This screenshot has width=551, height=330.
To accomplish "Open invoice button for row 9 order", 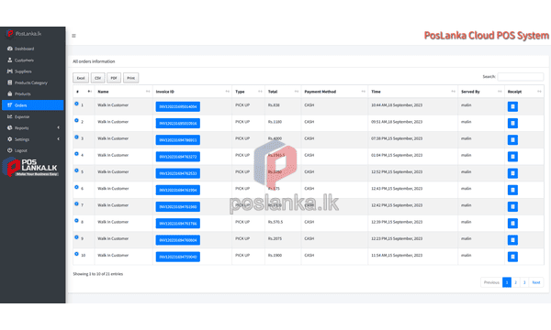I will 178,240.
